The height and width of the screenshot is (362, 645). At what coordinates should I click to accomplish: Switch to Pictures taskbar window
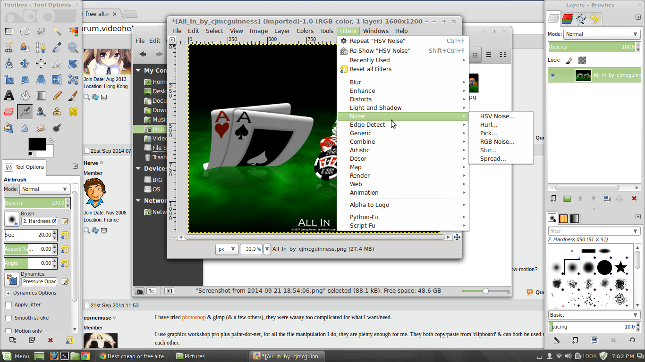pos(210,356)
